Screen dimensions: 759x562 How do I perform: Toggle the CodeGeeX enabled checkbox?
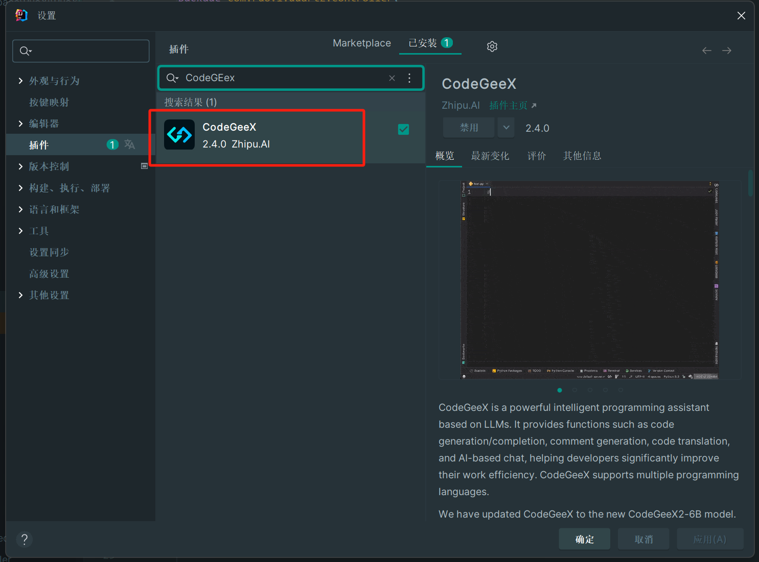coord(403,130)
